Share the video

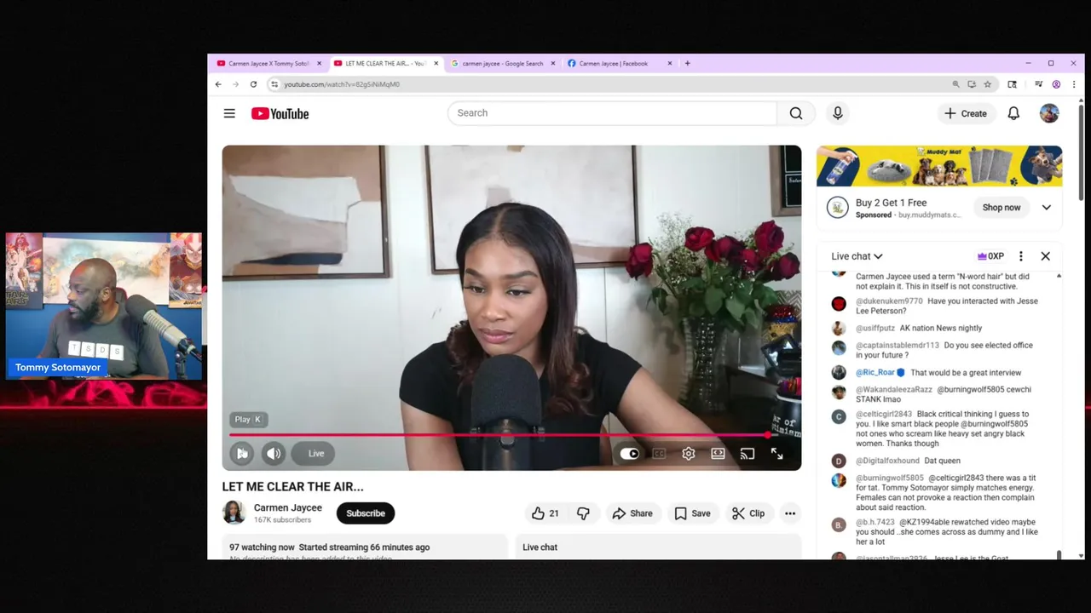click(x=632, y=513)
